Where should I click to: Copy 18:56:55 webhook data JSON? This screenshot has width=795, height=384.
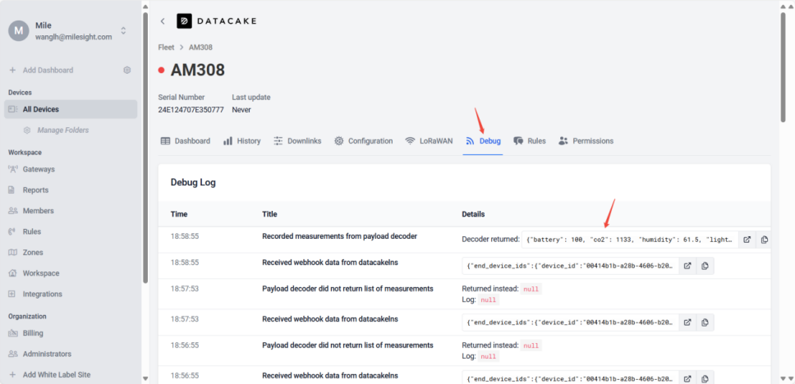705,378
